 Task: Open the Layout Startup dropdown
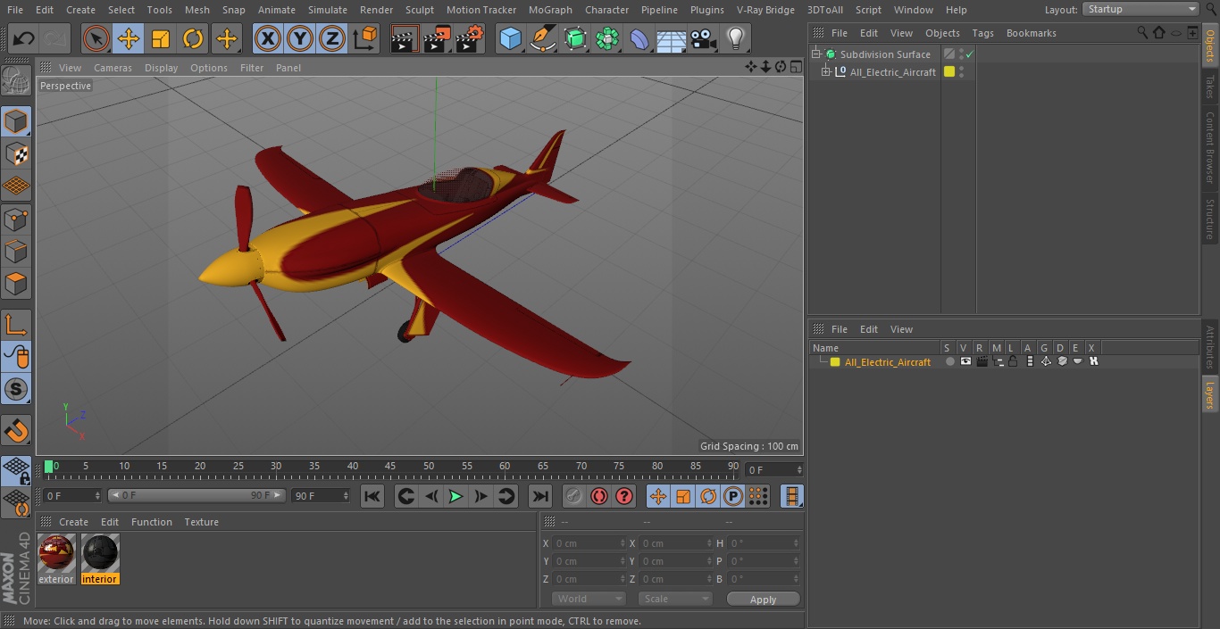point(1141,9)
